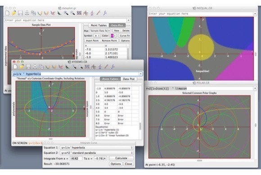Viewport: 261px width, 175px height.
Task: Select Point Tables tab in XYDEMO.GR
Action: click(110, 79)
